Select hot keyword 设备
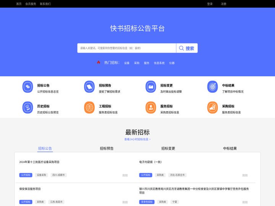This screenshot has height=206, width=275. coord(127,63)
